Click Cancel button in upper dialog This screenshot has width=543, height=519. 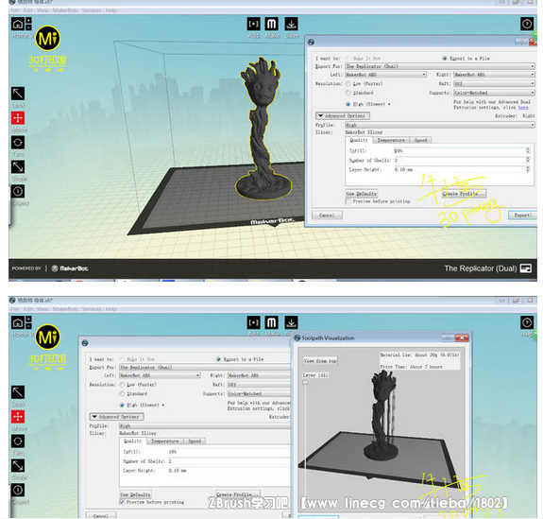pyautogui.click(x=327, y=215)
